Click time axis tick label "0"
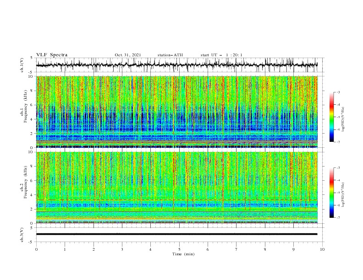Image resolution: width=363 pixels, height=280 pixels. (36, 249)
